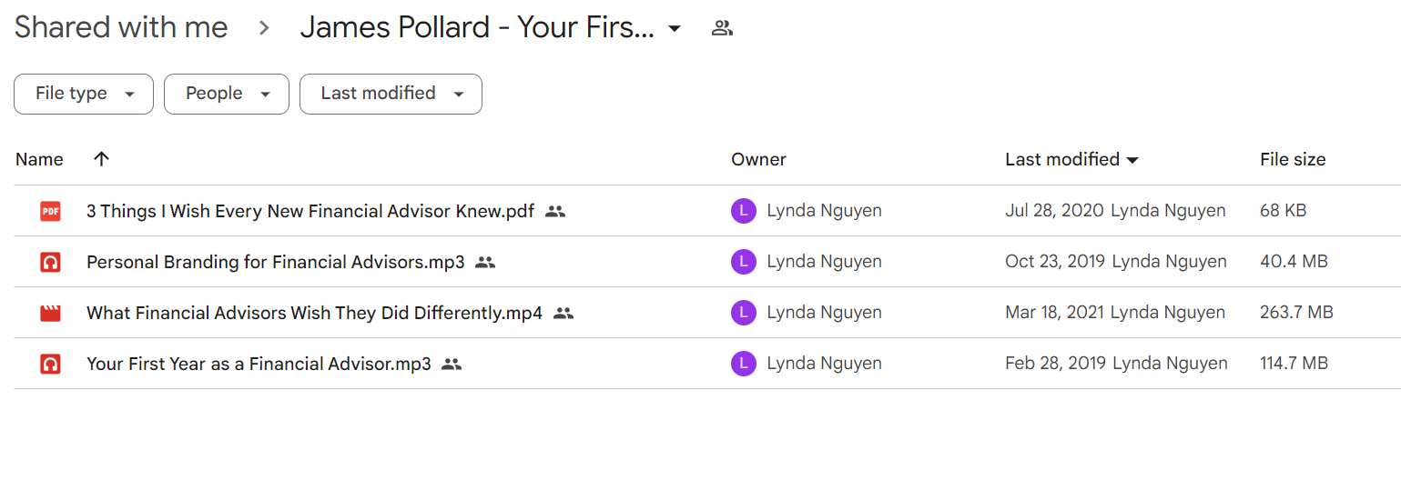Expand the James Pollard folder dropdown arrow
Screen dimensions: 1401x480
(x=675, y=28)
